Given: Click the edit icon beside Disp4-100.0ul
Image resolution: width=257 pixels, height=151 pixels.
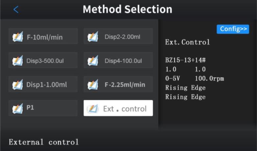Looking at the screenshot, I should coord(93,61).
